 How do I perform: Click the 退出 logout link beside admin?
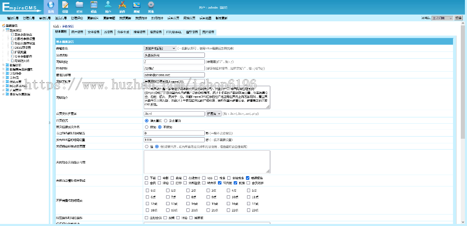point(224,8)
